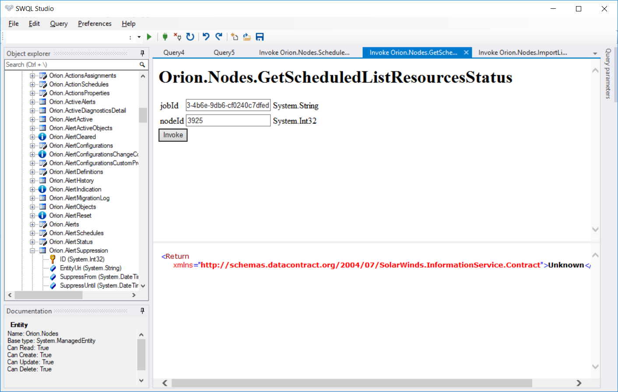The image size is (618, 392).
Task: Click the key icon beside ID (System.Int32)
Action: pyautogui.click(x=53, y=259)
